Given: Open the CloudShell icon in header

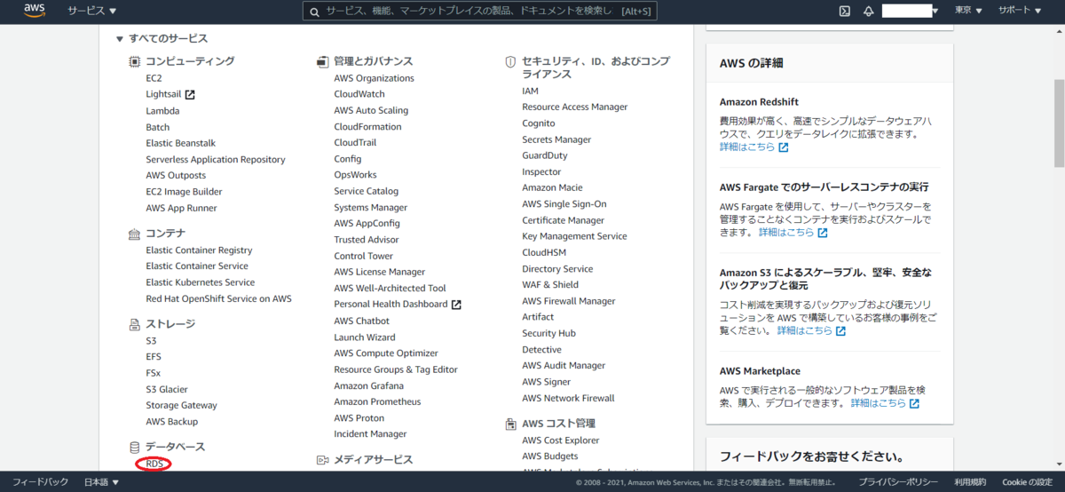Looking at the screenshot, I should click(845, 11).
